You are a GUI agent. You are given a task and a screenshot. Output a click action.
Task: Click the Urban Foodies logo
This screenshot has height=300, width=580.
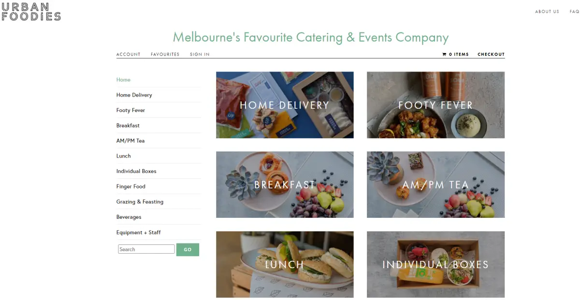coord(31,12)
